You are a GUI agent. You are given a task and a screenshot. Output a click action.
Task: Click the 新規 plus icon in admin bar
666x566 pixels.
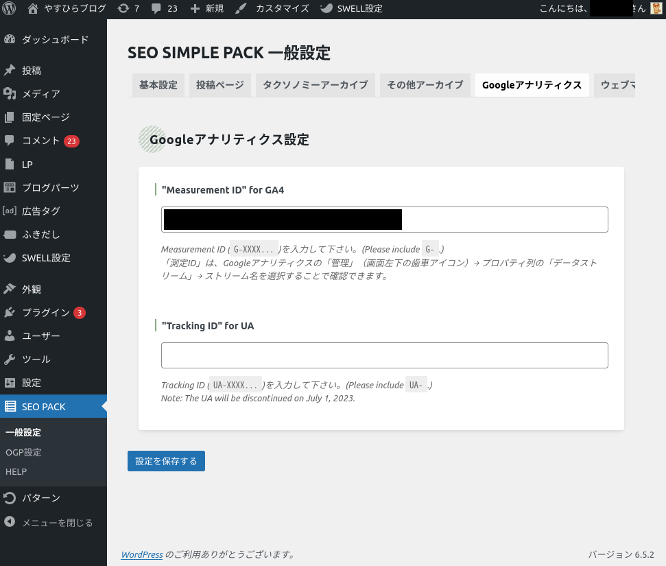195,9
